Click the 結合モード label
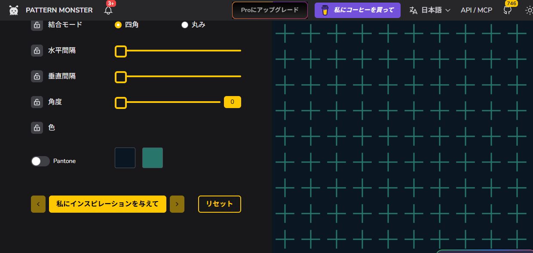Viewport: 533px width, 253px height. coord(65,25)
